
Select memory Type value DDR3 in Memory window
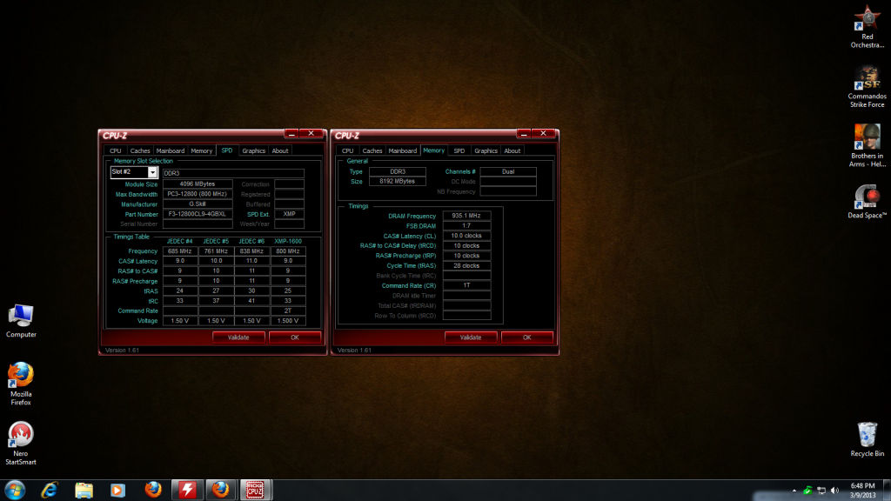click(x=397, y=171)
